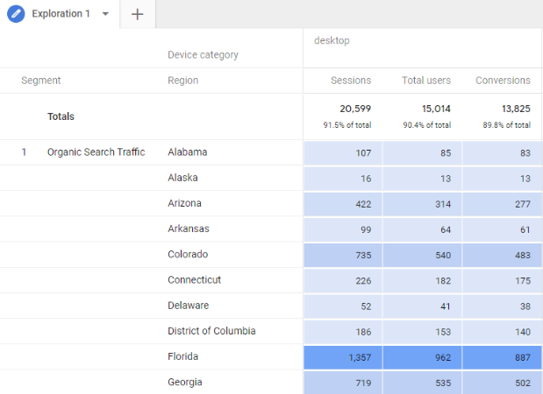This screenshot has height=394, width=543.
Task: Click the blue pencil edit icon
Action: pos(16,14)
